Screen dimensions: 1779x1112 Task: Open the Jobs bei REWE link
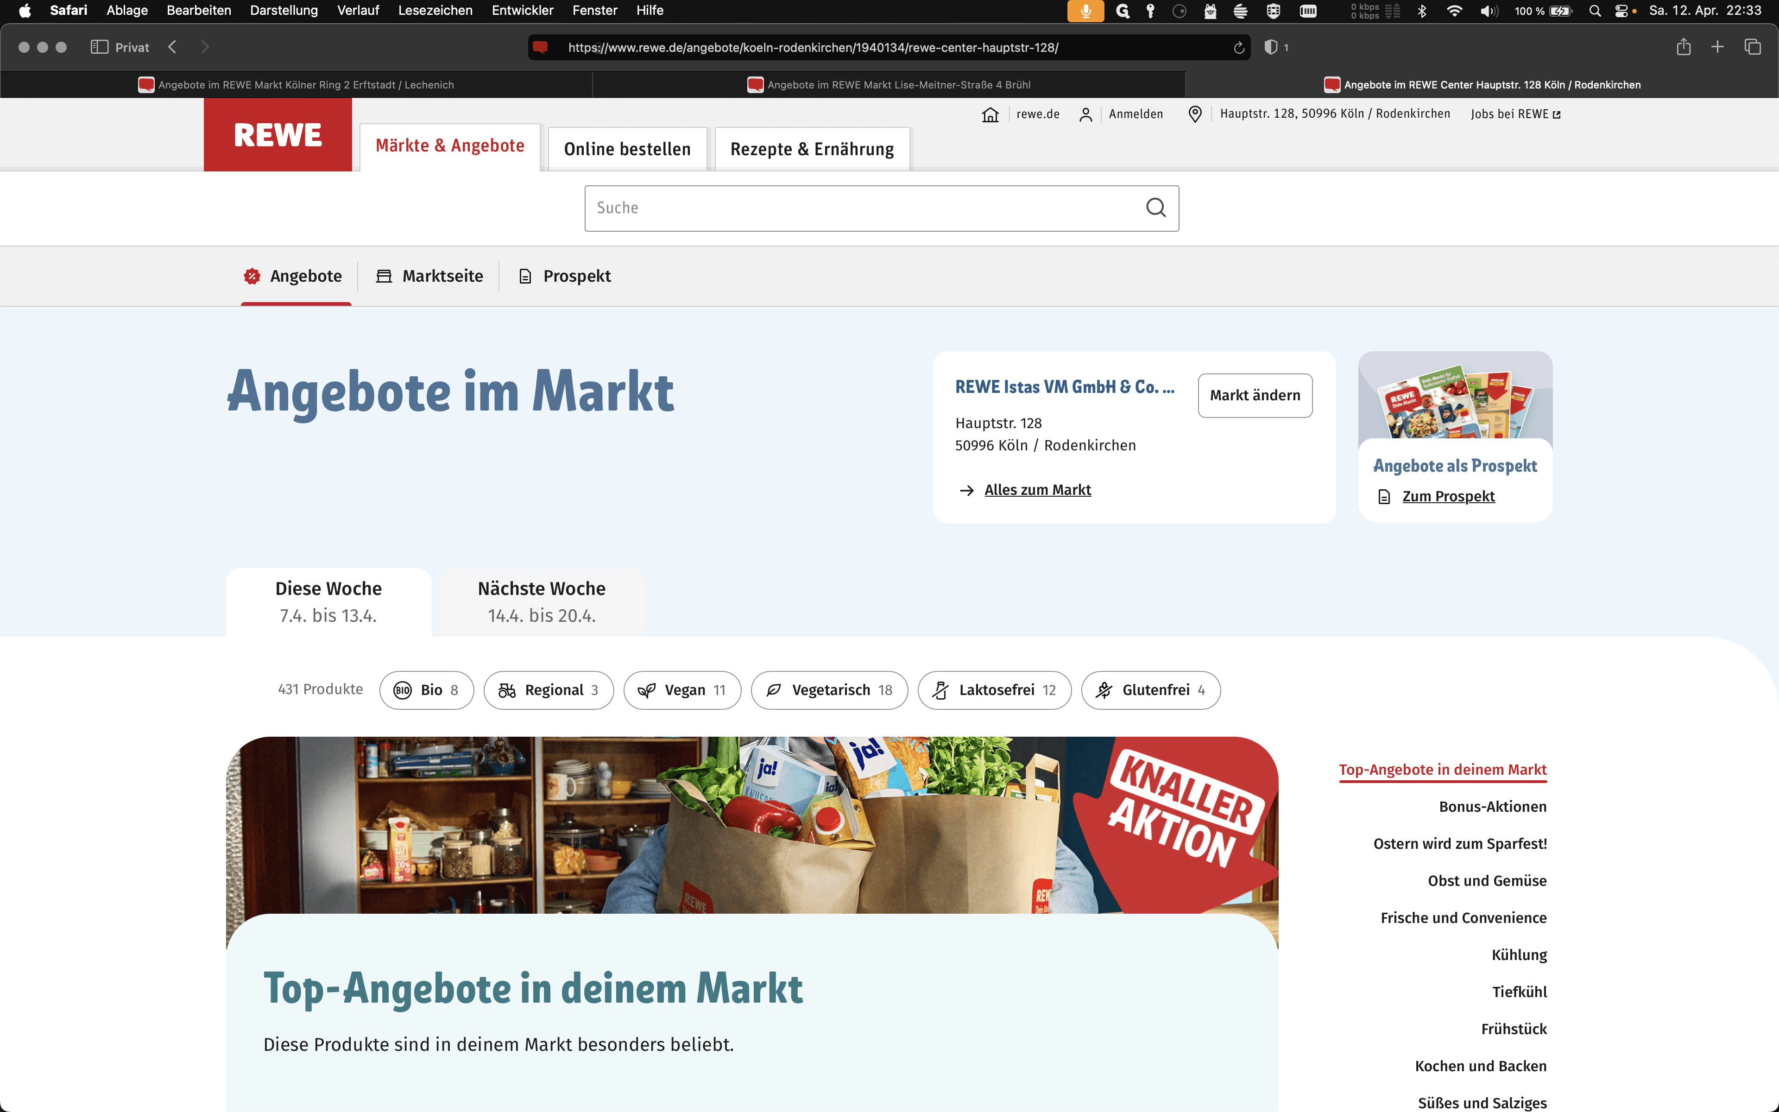click(x=1515, y=114)
